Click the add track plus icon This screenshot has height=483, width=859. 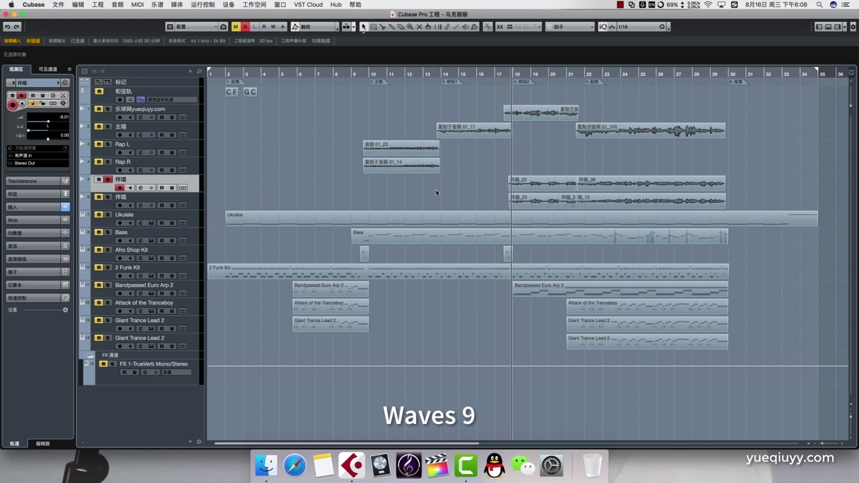[191, 71]
